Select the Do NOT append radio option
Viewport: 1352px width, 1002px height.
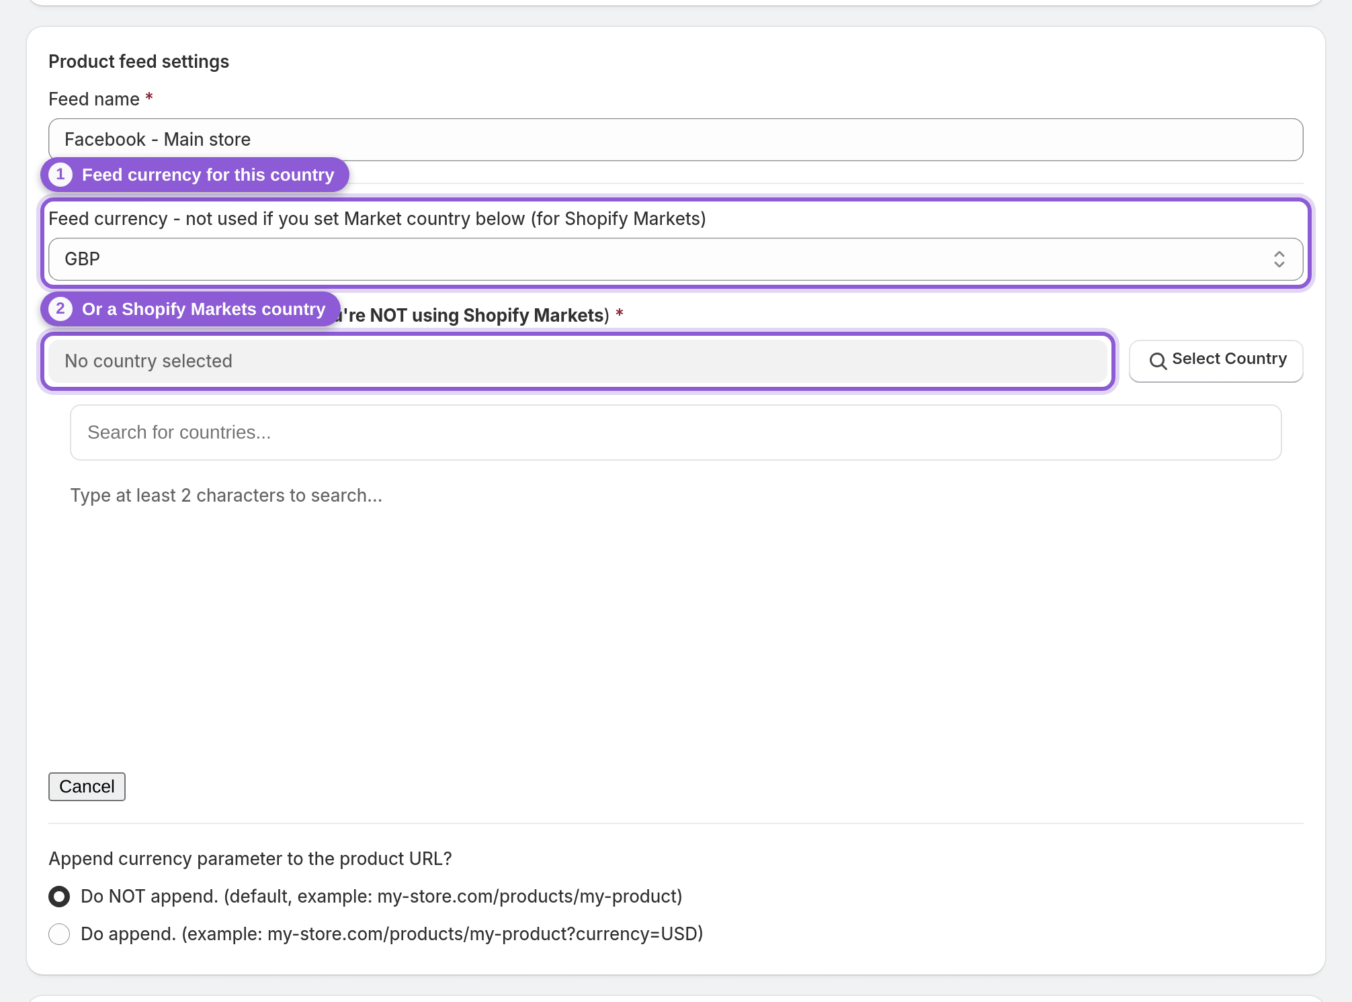pyautogui.click(x=59, y=897)
